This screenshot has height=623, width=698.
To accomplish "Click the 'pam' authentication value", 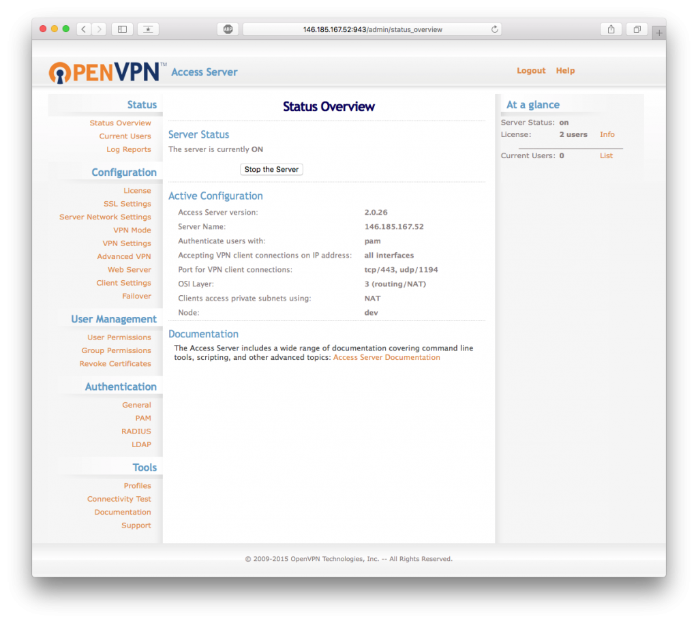I will (373, 241).
